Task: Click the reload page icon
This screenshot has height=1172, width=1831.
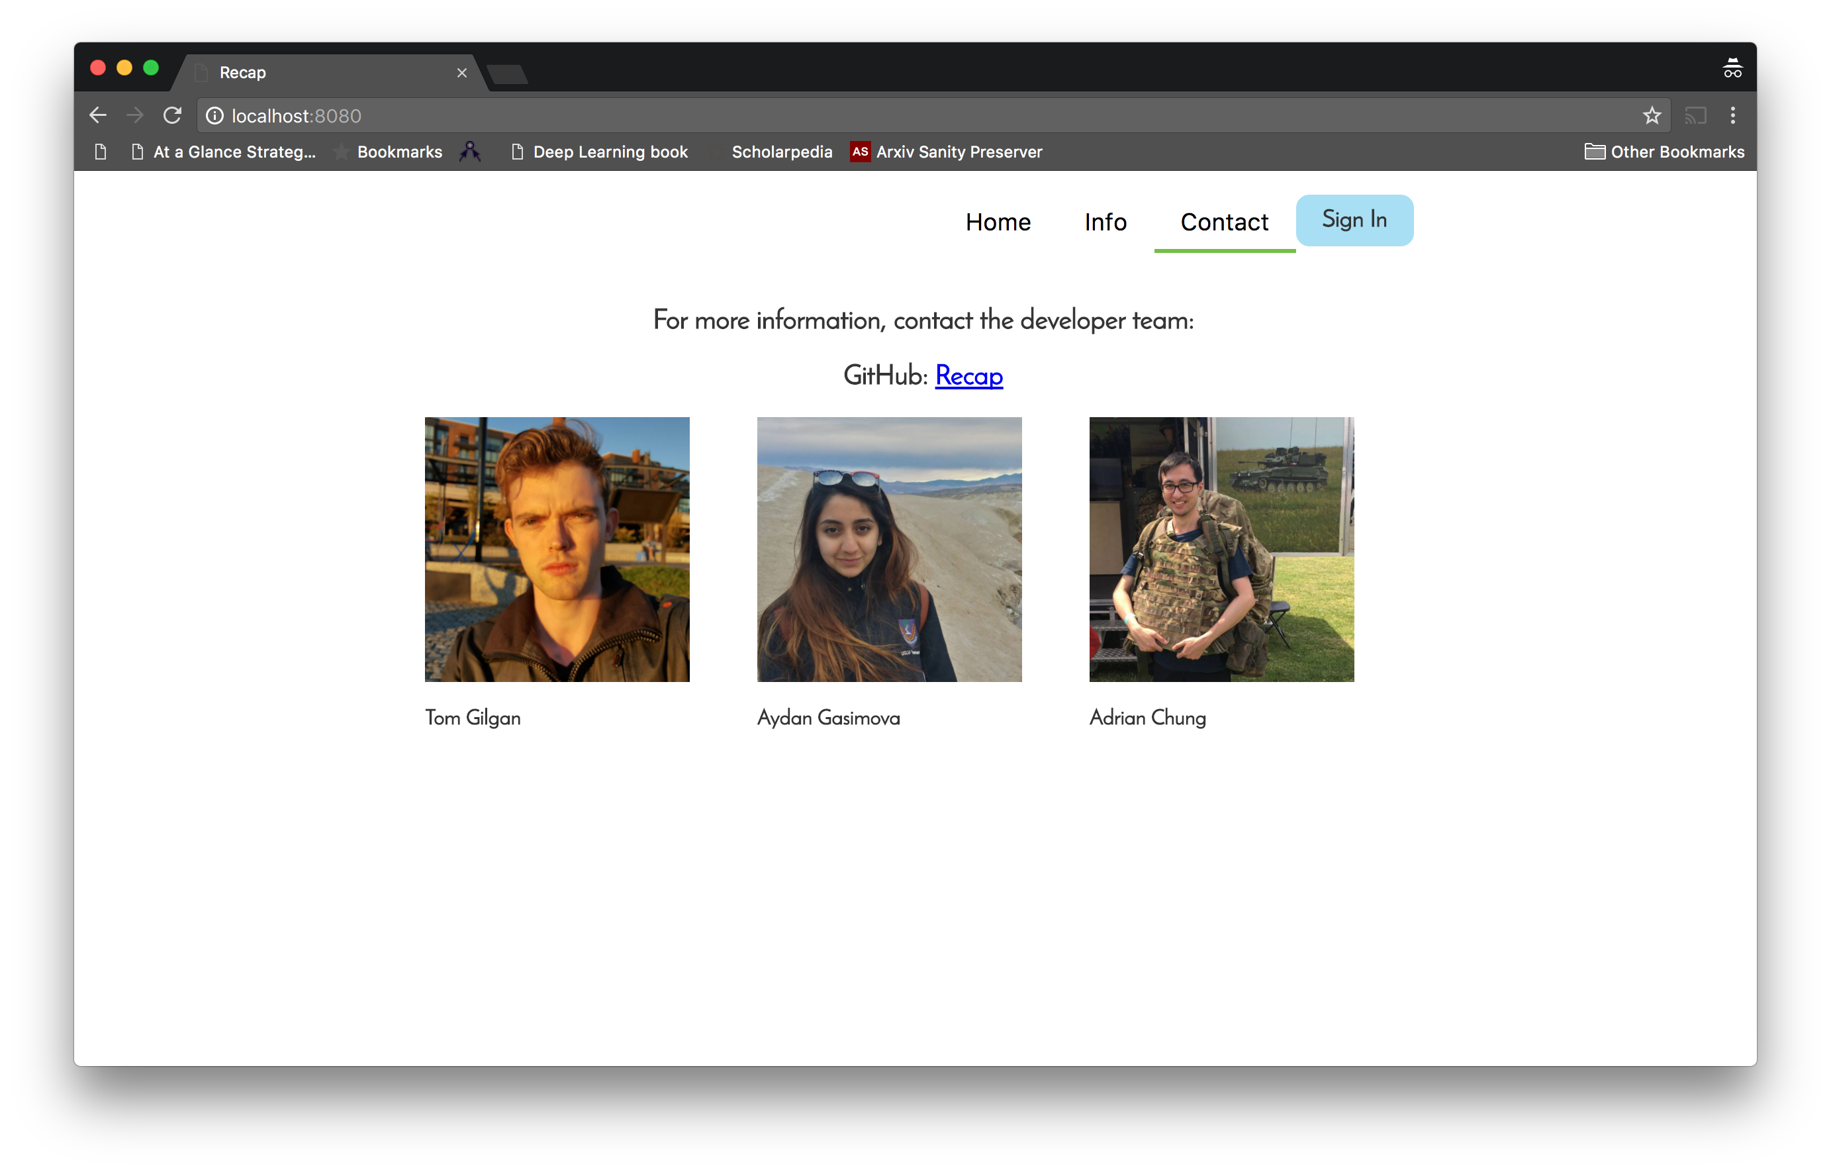Action: [x=172, y=116]
